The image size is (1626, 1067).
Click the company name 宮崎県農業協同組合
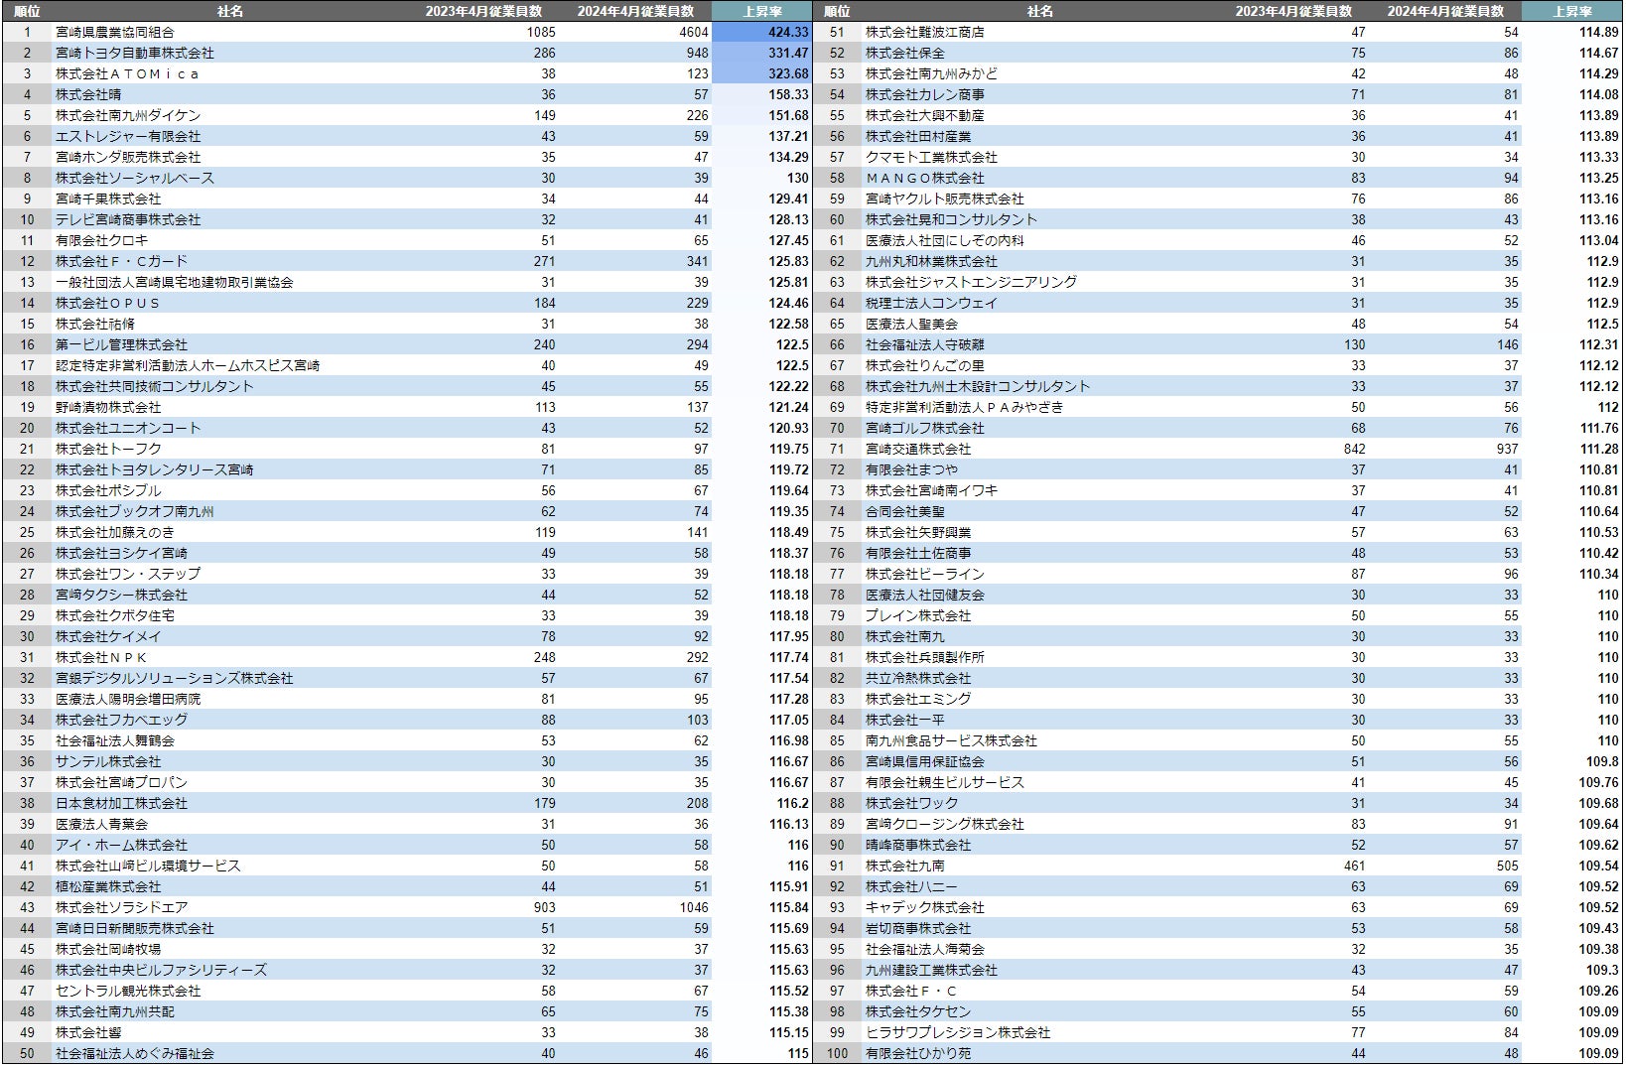(115, 32)
